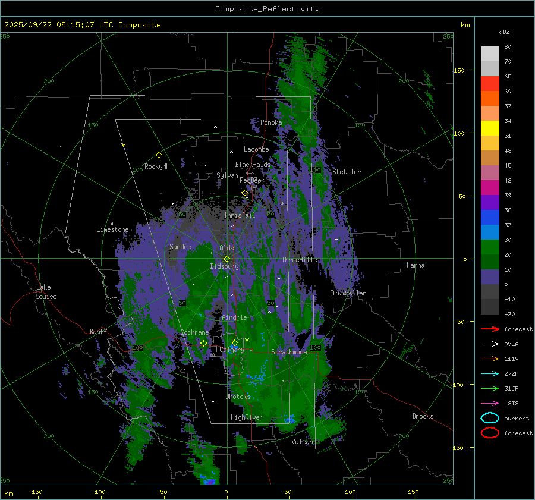Click the Drumheller city label on map
The width and height of the screenshot is (535, 500).
[x=348, y=293]
